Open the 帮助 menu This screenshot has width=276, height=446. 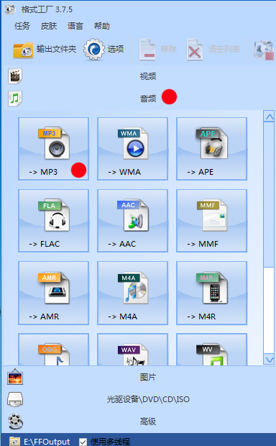(x=102, y=26)
